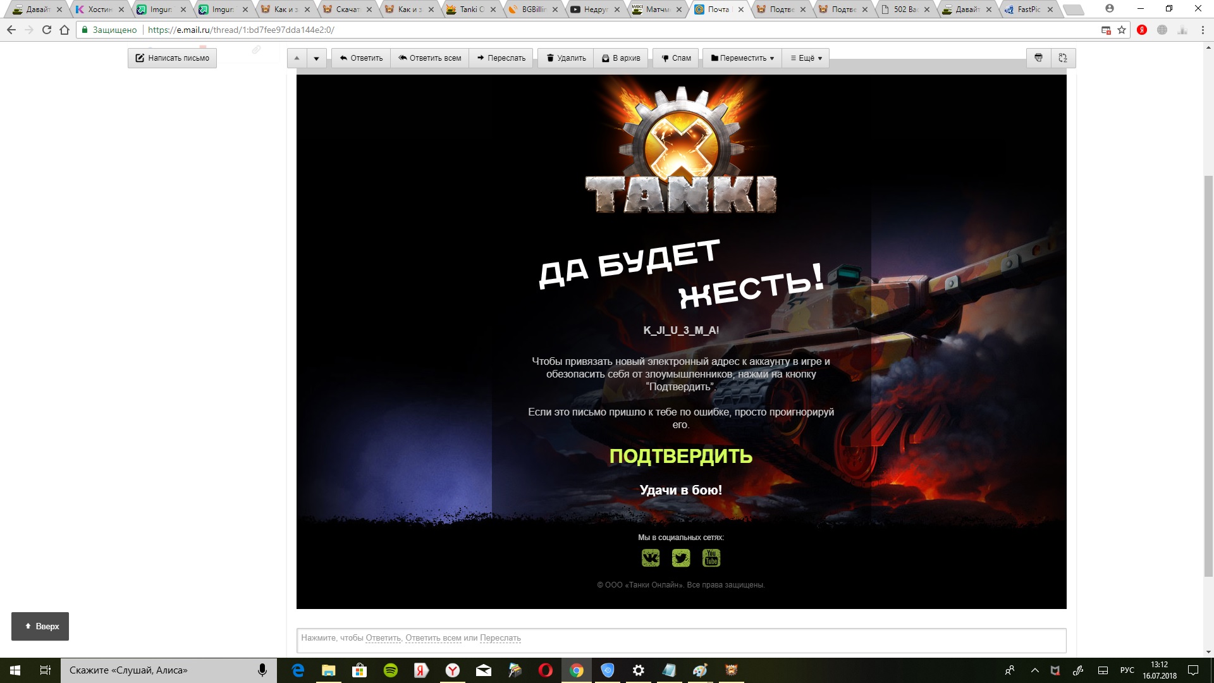Bookmark this page with the star icon
The height and width of the screenshot is (683, 1214).
[x=1122, y=30]
